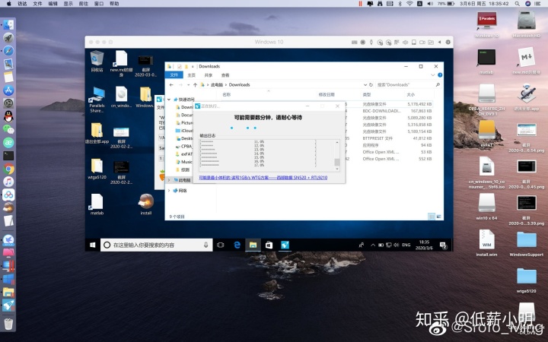548x342 pixels.
Task: Open the macOS 窗口 menu
Action: coord(99,4)
